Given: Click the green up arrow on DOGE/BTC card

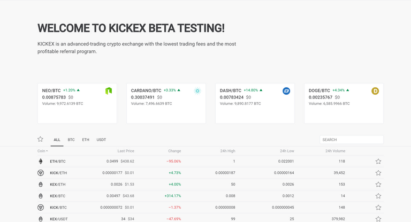Looking at the screenshot, I should pyautogui.click(x=347, y=90).
